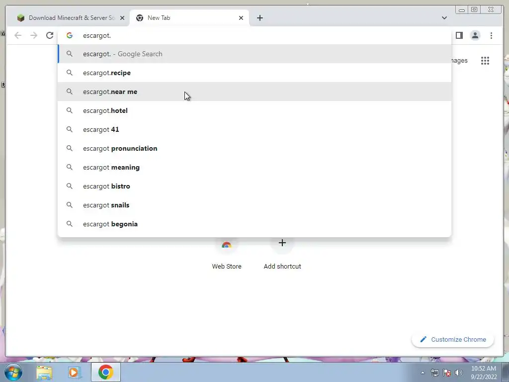
Task: Reload the page with the refresh icon
Action: [x=50, y=35]
